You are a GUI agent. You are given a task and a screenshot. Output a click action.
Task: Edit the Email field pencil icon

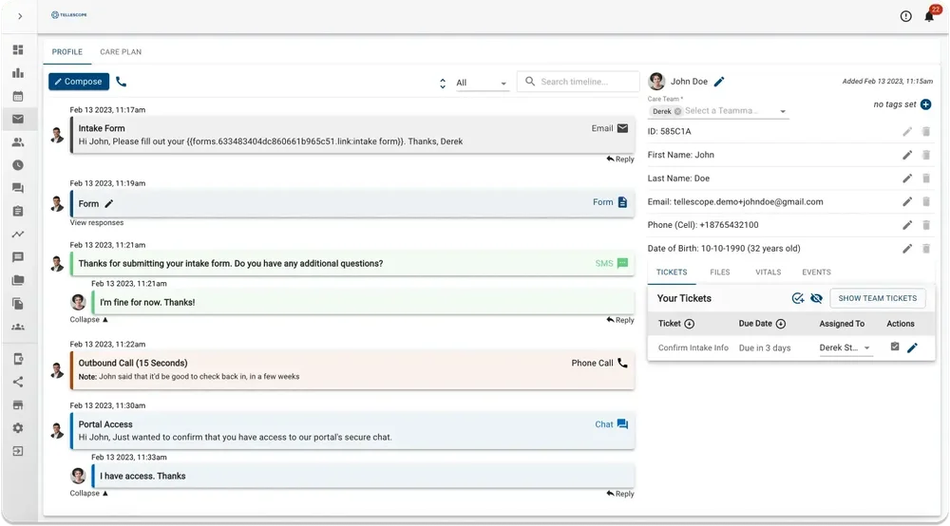907,201
